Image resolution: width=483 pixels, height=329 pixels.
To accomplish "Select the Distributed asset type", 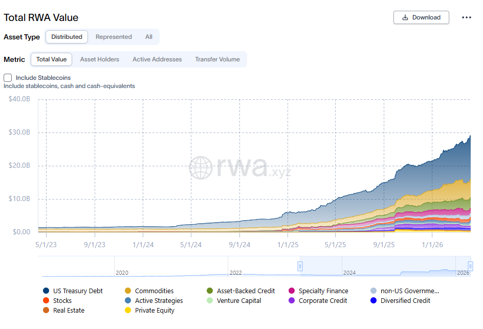I will [x=67, y=37].
